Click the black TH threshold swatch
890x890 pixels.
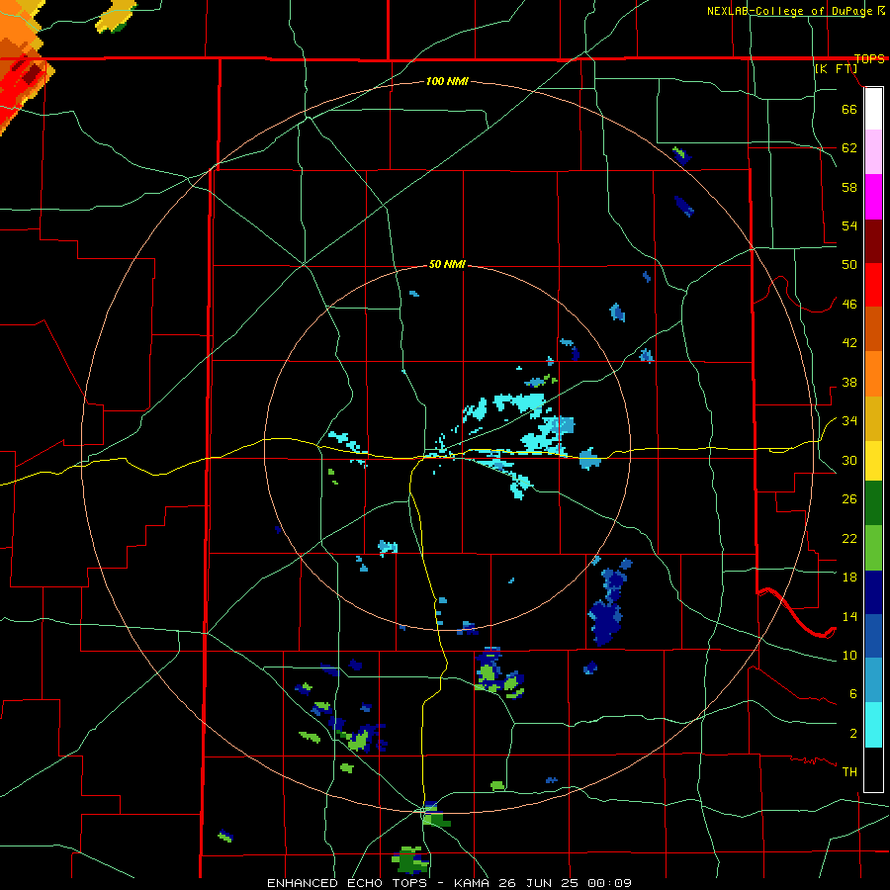[x=873, y=769]
